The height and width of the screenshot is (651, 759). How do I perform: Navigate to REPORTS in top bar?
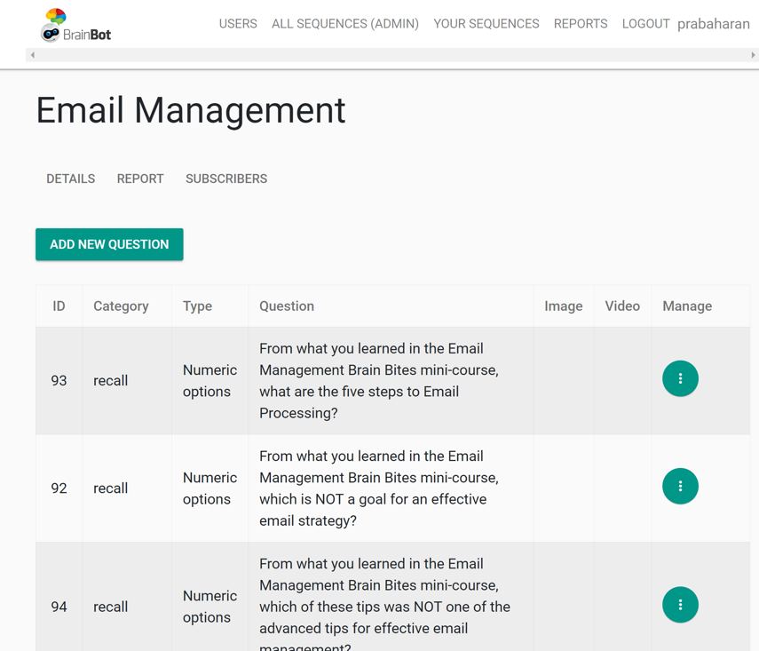(x=581, y=24)
